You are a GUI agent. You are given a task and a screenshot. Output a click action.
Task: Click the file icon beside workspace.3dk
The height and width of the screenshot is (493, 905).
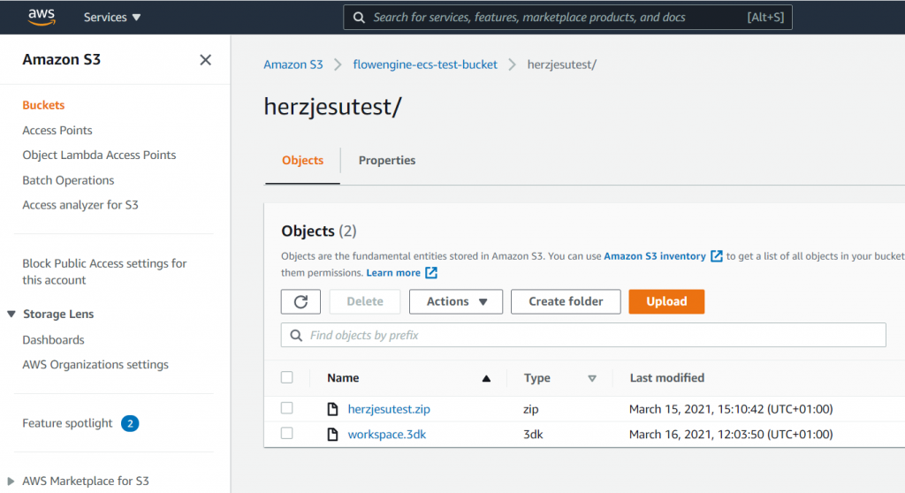(332, 434)
